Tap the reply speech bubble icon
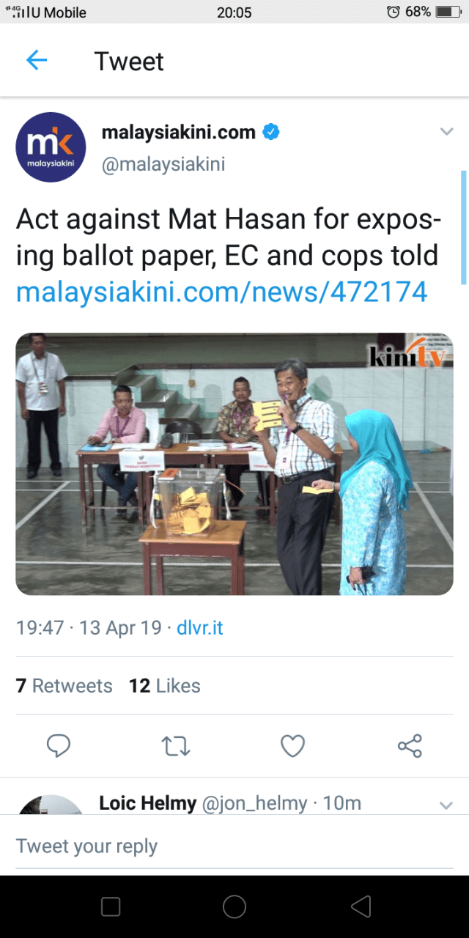 click(x=59, y=746)
